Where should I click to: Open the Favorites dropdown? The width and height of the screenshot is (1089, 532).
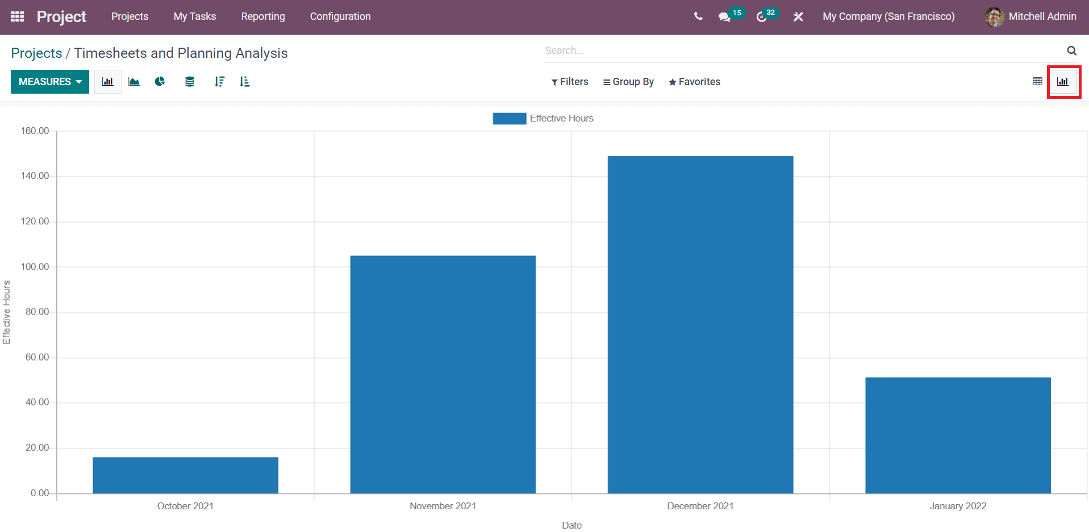(x=694, y=82)
